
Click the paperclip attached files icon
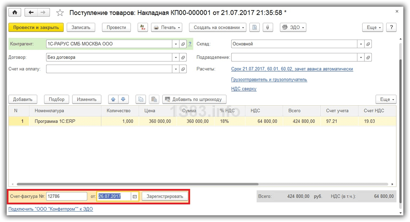(267, 27)
